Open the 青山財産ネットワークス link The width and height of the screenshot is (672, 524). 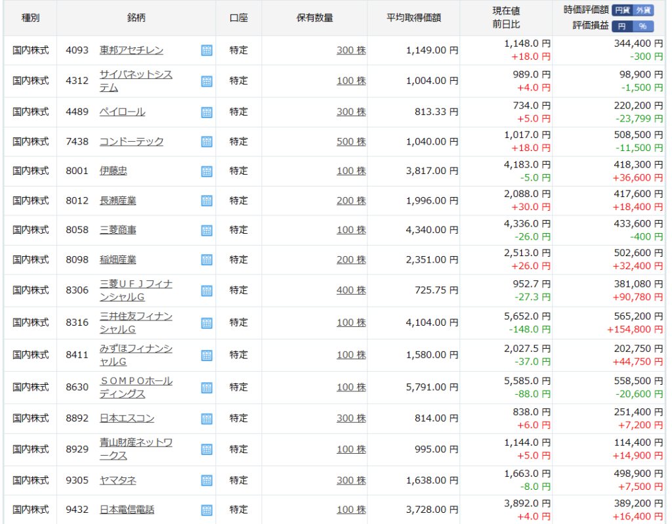tap(136, 449)
